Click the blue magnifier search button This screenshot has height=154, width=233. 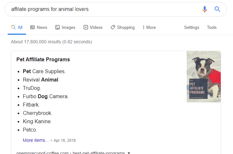point(217,9)
